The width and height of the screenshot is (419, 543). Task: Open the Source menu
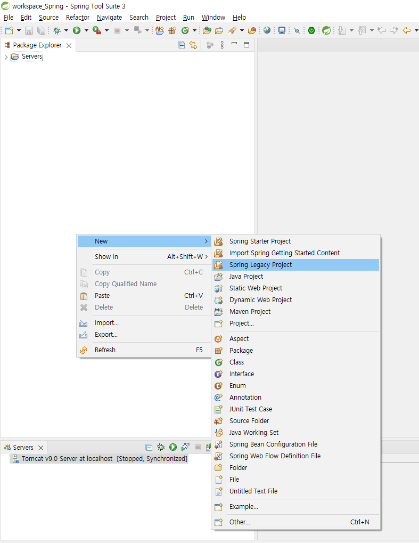coord(48,17)
